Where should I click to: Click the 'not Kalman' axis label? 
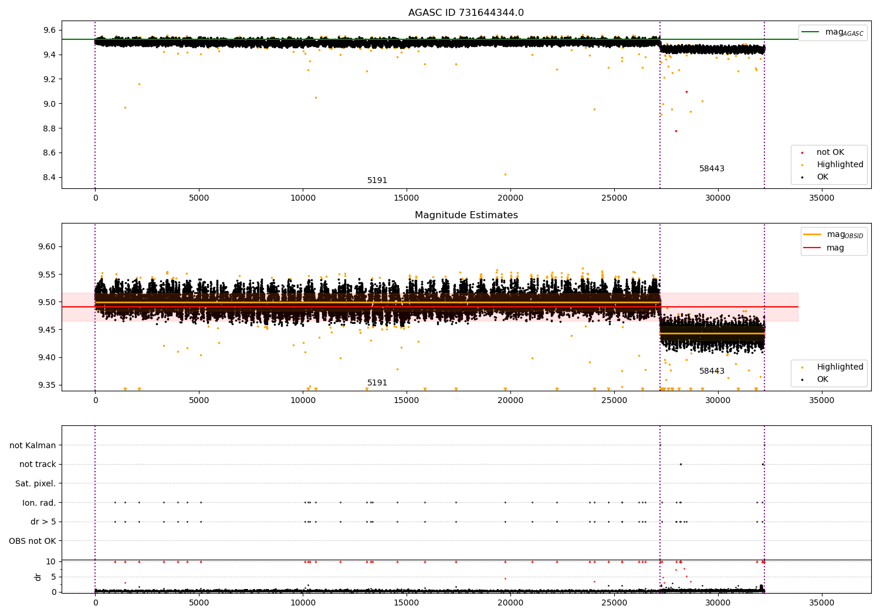pyautogui.click(x=33, y=445)
